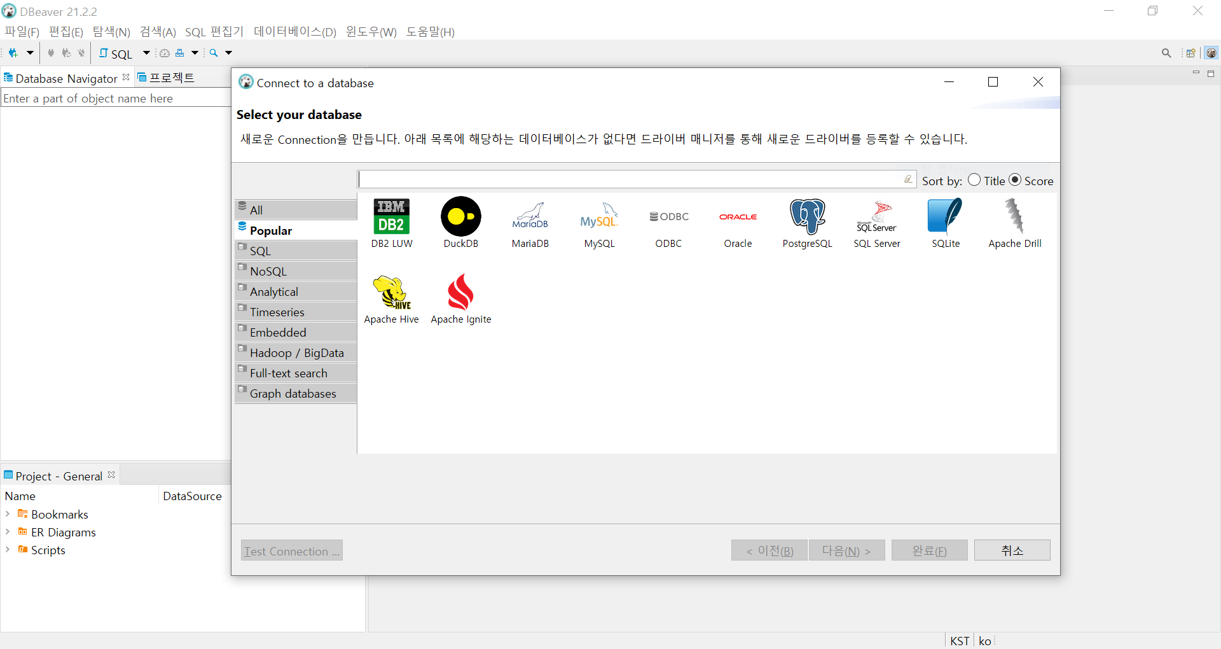This screenshot has height=649, width=1221.
Task: Select the PostgreSQL elephant icon
Action: point(808,216)
